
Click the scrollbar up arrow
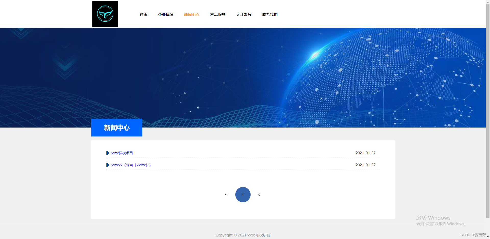pos(488,2)
